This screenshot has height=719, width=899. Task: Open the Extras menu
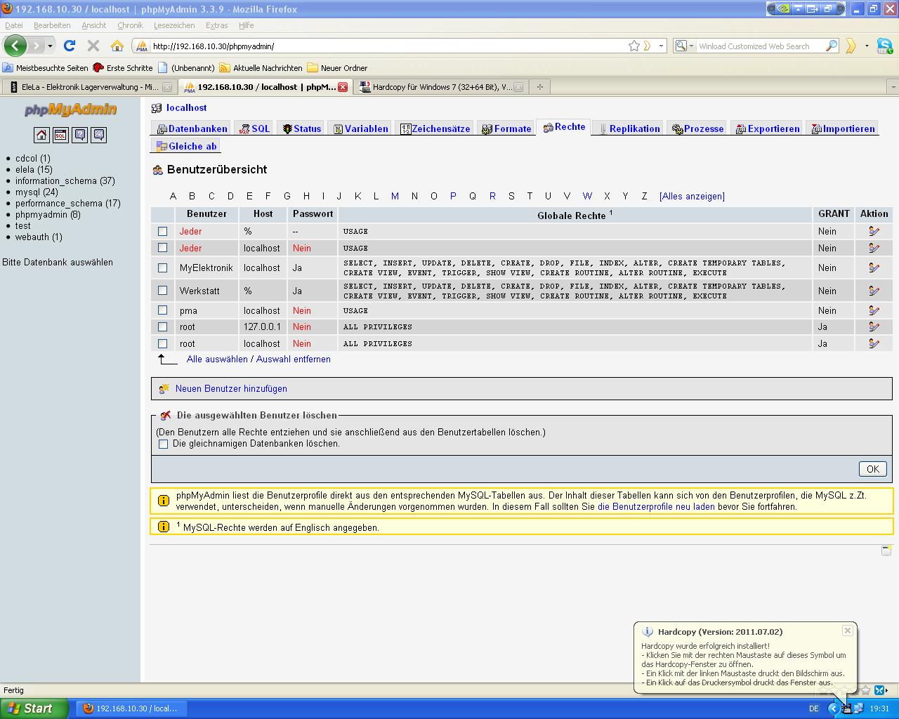point(216,25)
